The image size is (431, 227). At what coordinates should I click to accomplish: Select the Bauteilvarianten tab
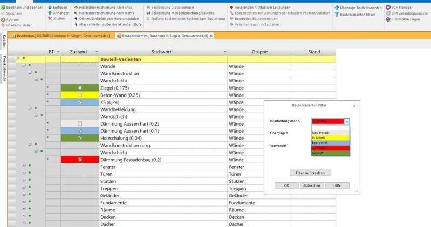pyautogui.click(x=164, y=36)
